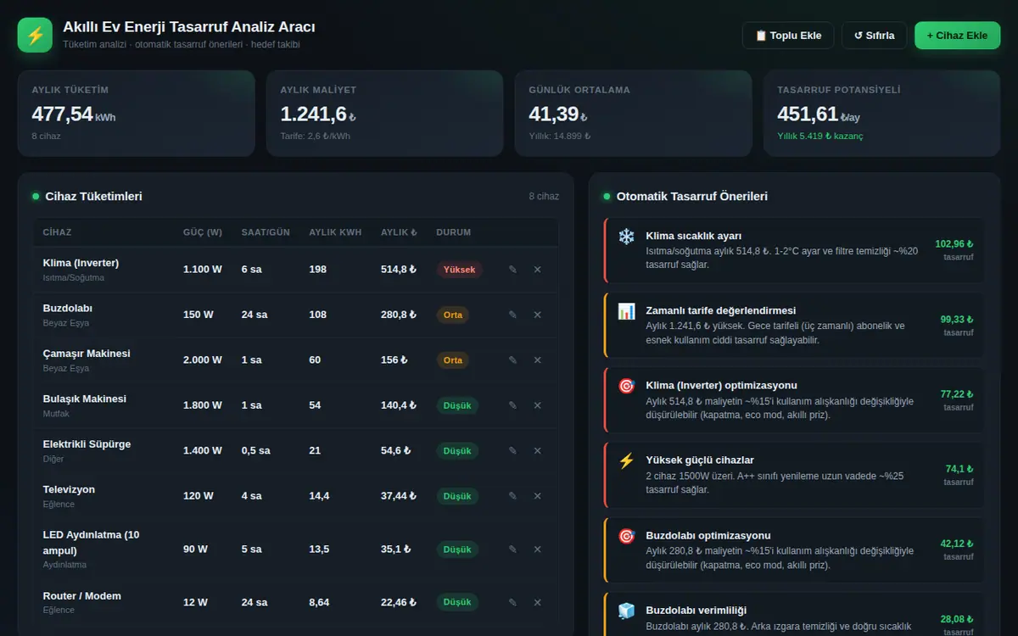Select the Günlük Ortalama 41,39 card

633,114
